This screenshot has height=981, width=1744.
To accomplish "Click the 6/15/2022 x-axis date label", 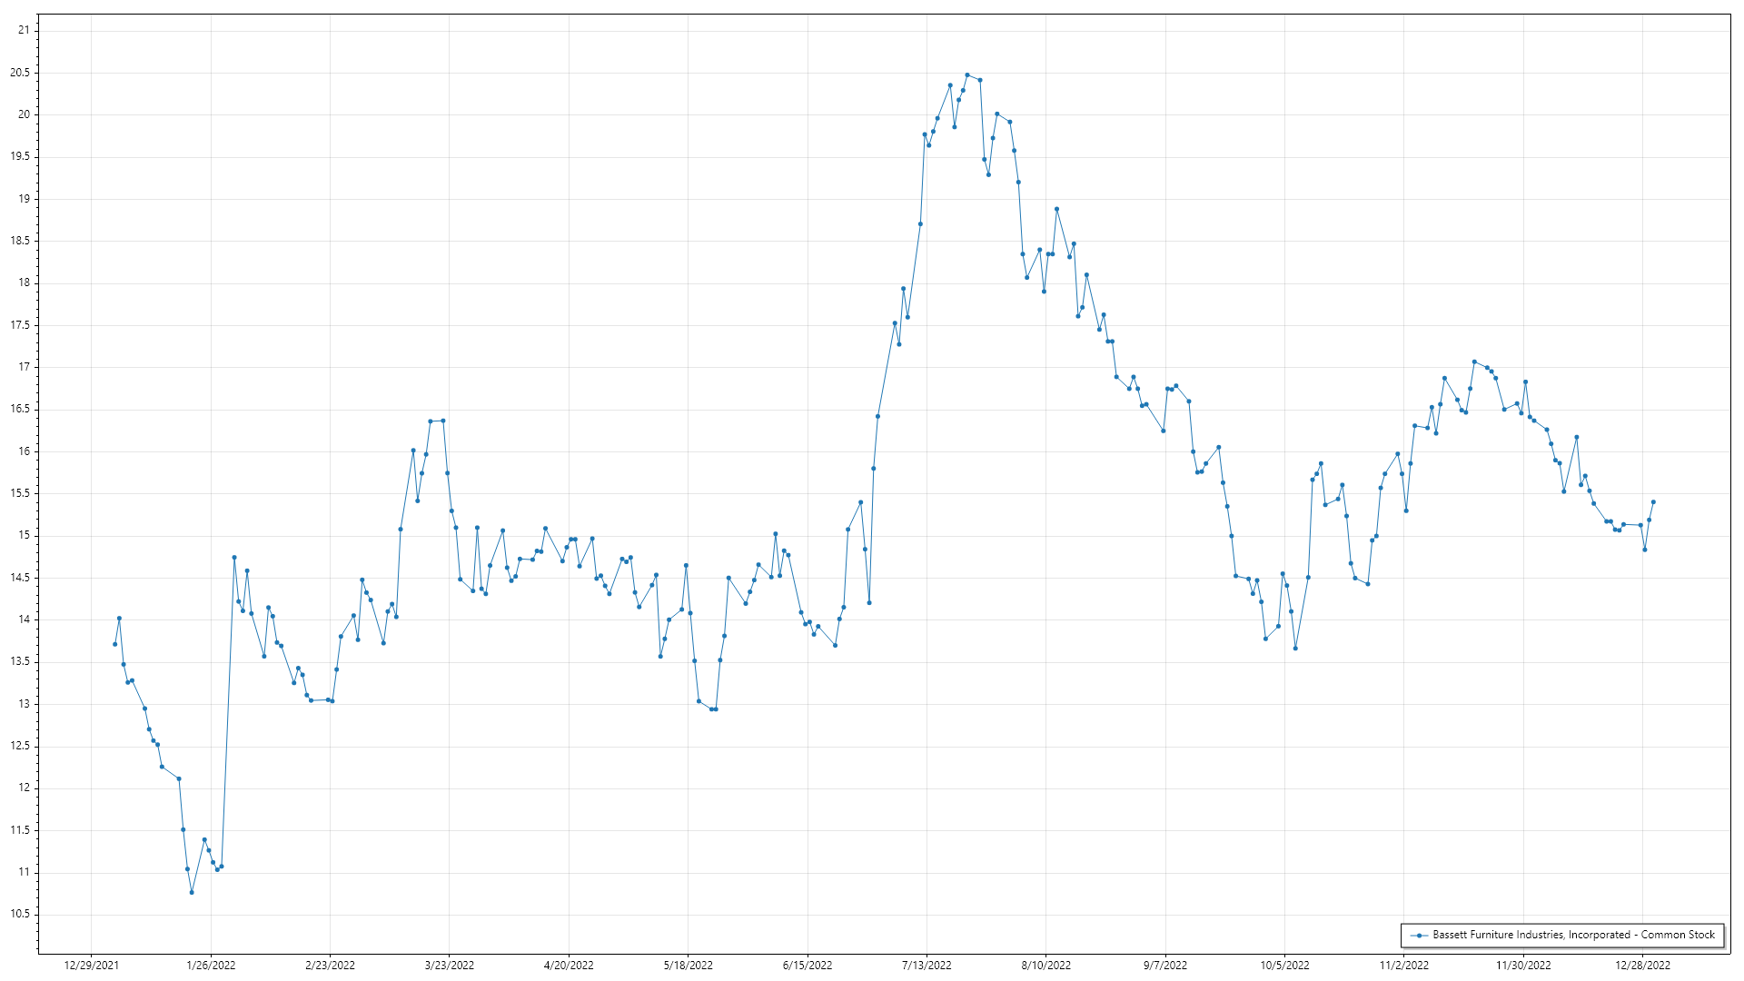I will click(808, 966).
